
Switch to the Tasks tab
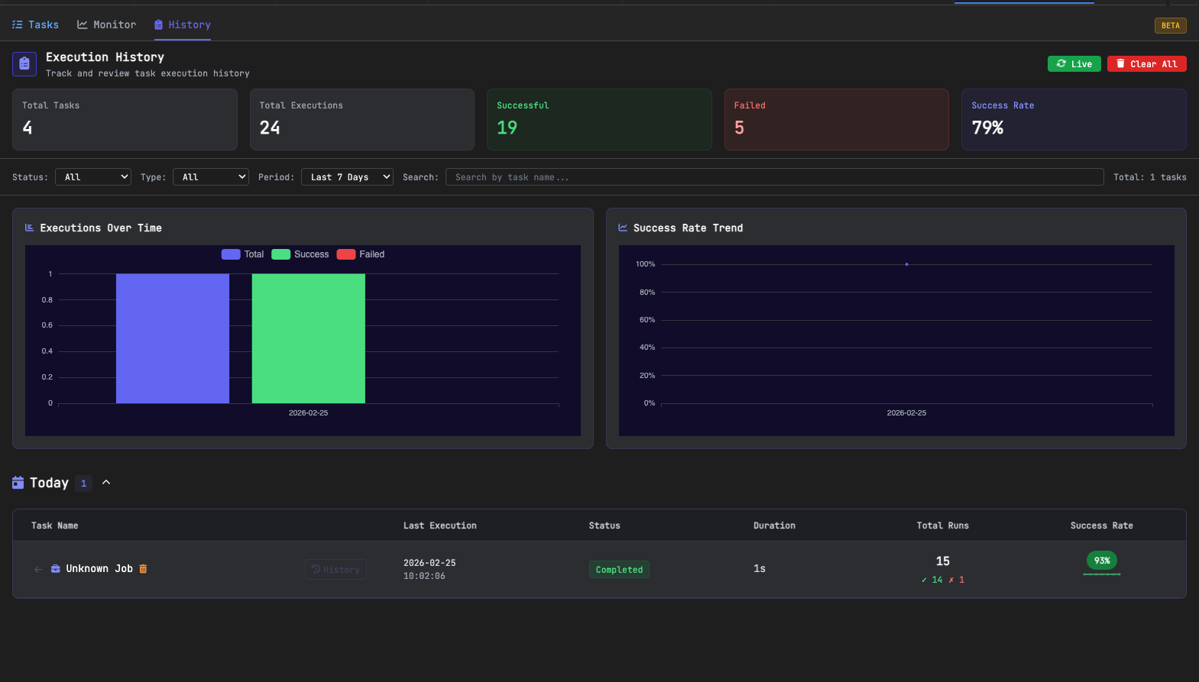coord(35,24)
